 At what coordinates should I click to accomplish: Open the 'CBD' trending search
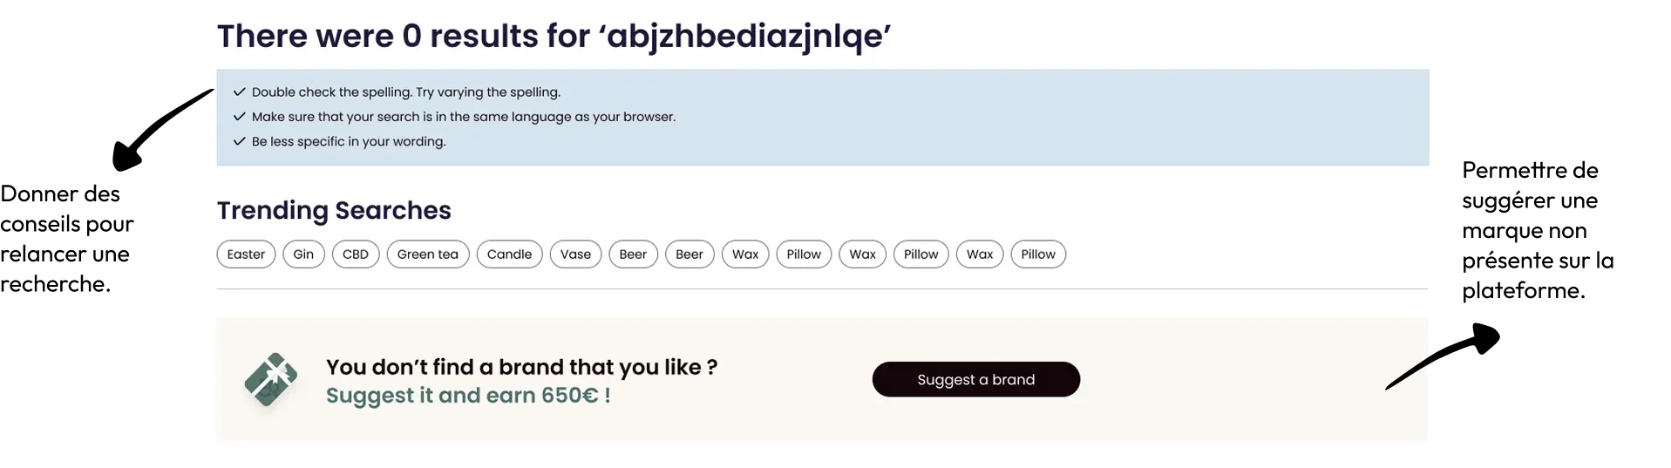point(356,254)
